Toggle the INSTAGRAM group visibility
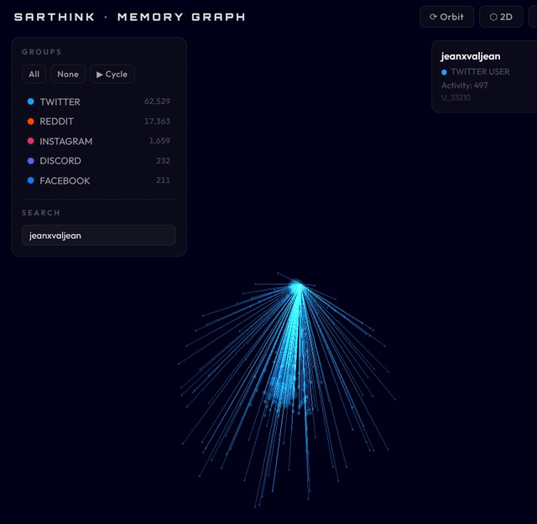Image resolution: width=537 pixels, height=524 pixels. (65, 142)
